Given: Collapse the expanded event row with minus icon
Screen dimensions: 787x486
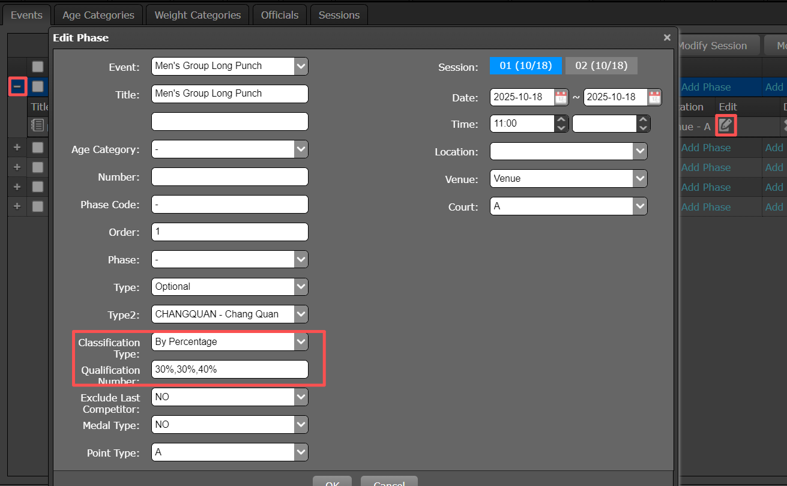Looking at the screenshot, I should (x=17, y=86).
